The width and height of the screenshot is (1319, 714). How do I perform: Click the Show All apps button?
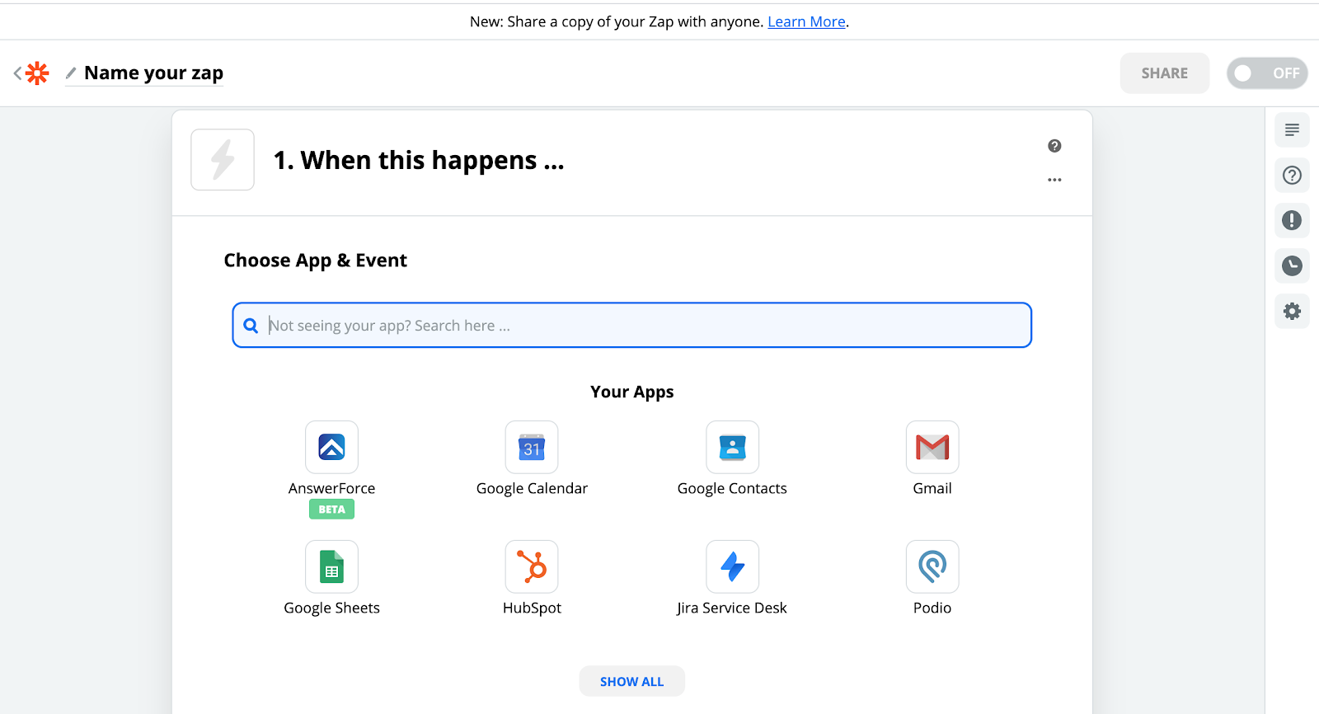click(631, 681)
